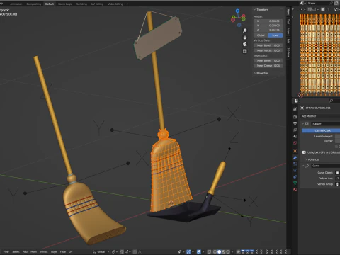Select Local transform space toggle

click(276, 35)
